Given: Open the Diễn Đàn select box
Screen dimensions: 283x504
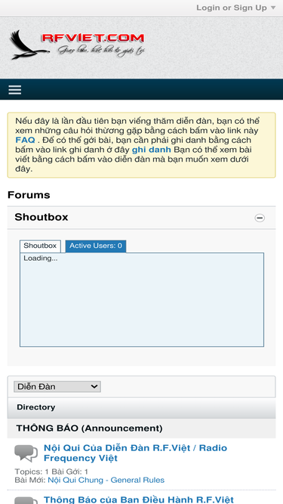Looking at the screenshot, I should [x=57, y=386].
